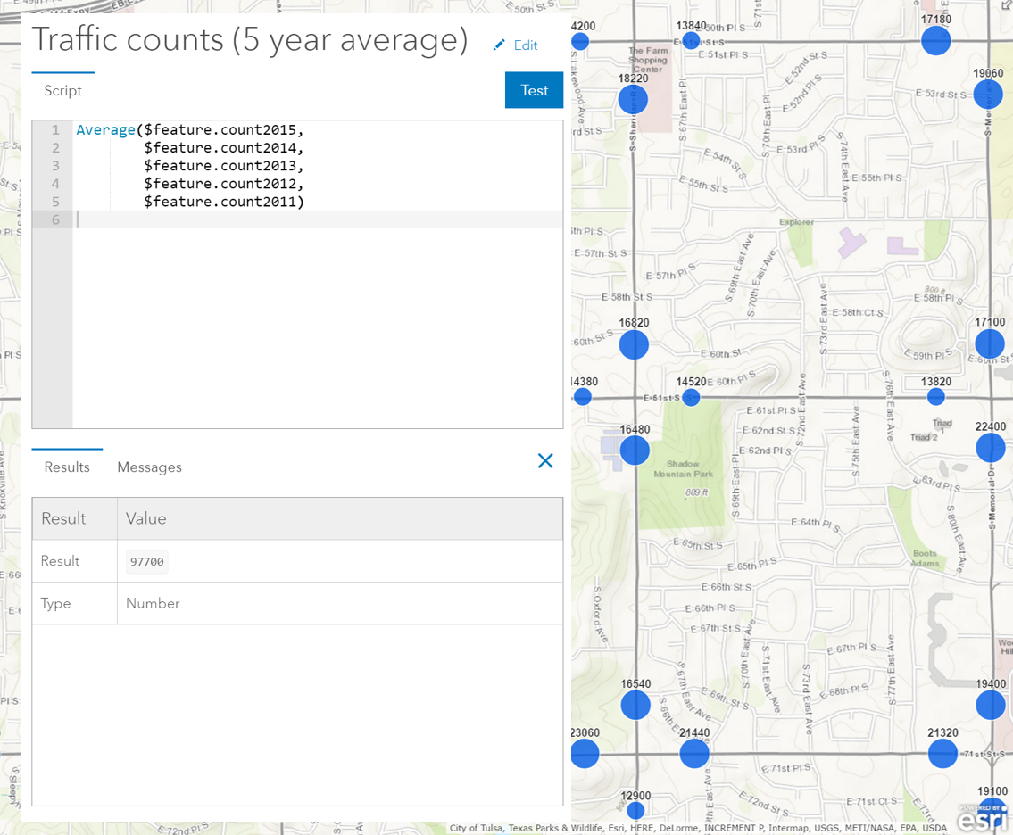The image size is (1013, 835).
Task: Click the traffic point labeled 17180
Action: (935, 41)
